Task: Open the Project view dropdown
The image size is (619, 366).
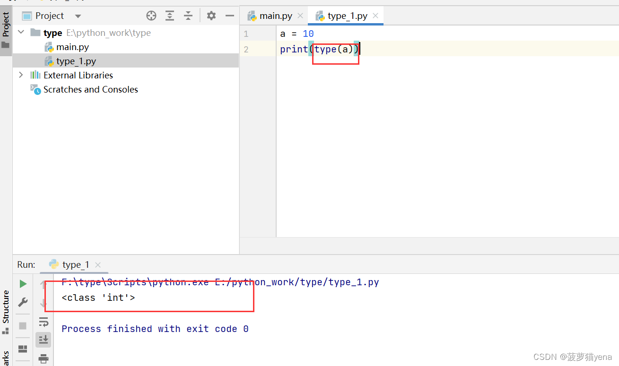Action: pyautogui.click(x=78, y=16)
